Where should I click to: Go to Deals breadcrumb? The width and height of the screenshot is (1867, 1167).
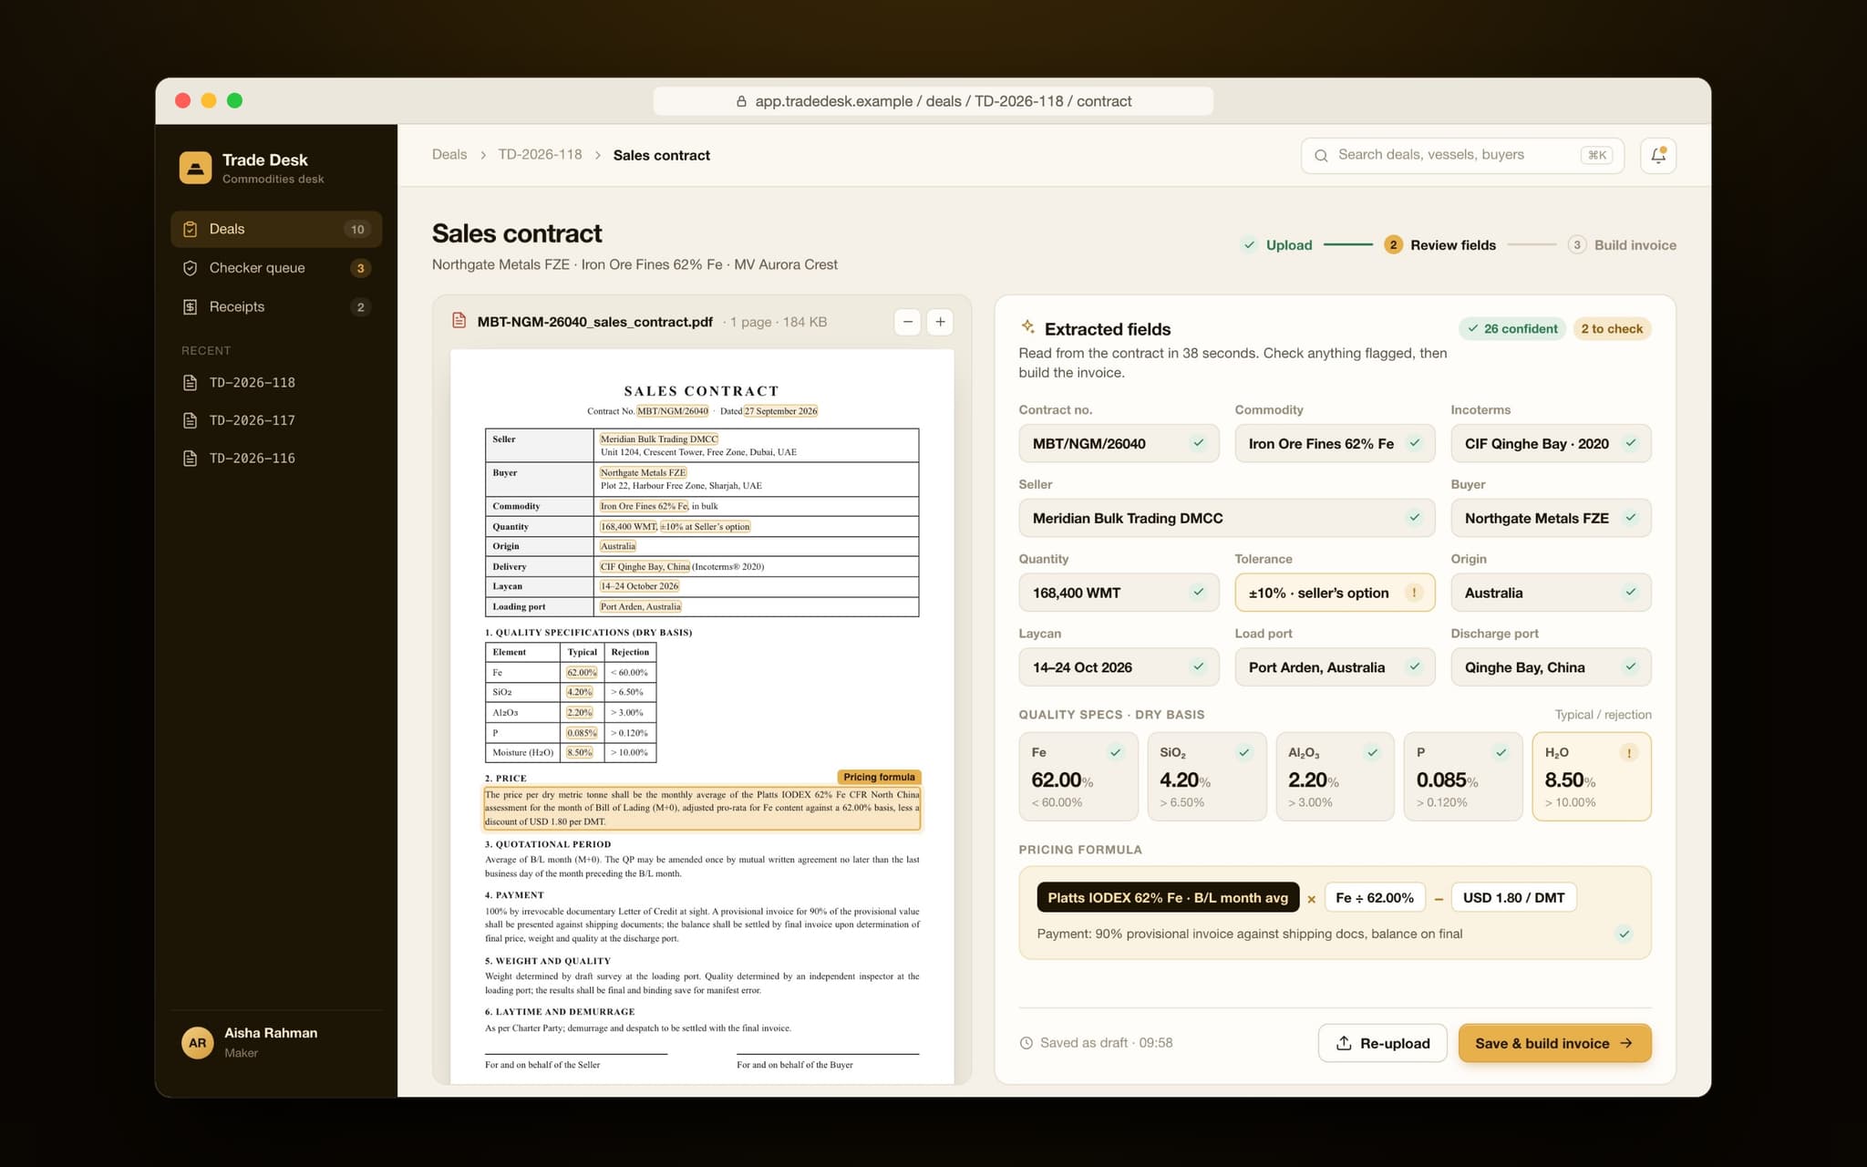pos(449,155)
